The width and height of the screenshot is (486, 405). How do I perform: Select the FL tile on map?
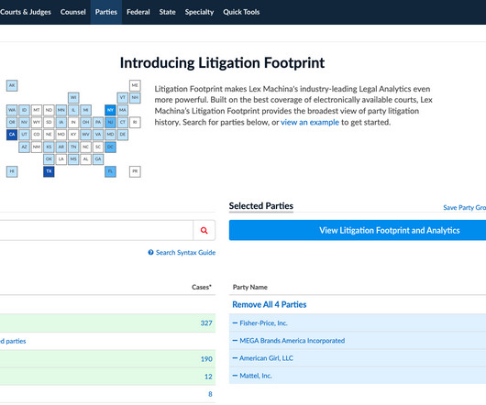[x=110, y=171]
